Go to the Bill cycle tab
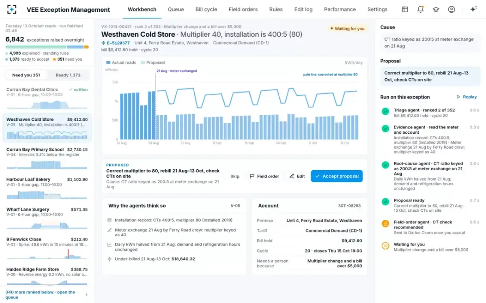The height and width of the screenshot is (303, 486). pos(206,9)
